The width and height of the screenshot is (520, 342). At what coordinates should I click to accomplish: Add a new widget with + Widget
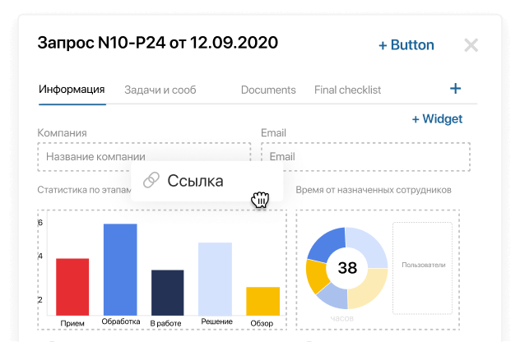437,119
